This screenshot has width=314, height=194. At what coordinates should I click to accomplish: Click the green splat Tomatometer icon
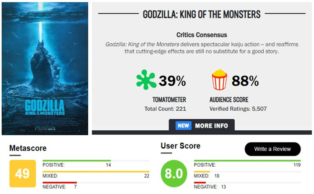146,80
